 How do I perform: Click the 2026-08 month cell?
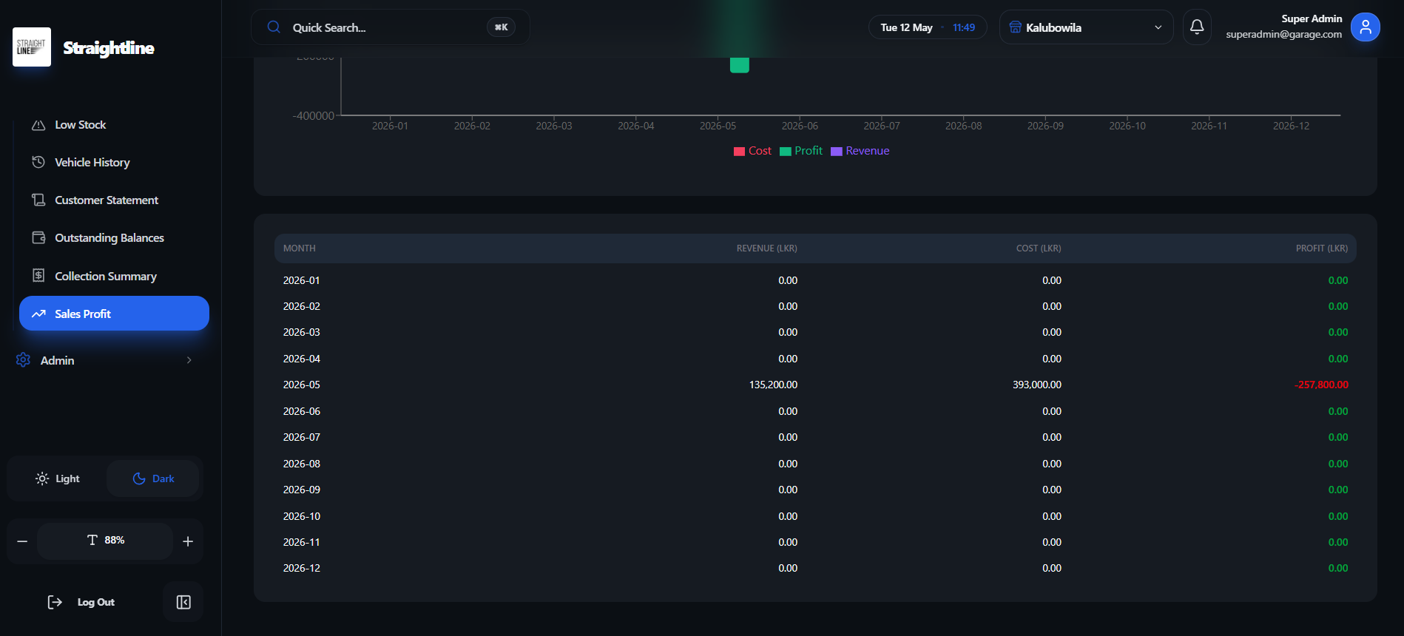302,464
